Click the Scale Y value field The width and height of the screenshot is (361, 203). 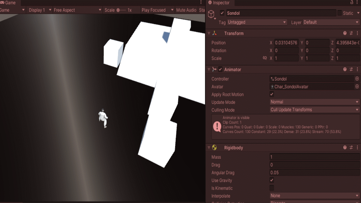point(317,58)
